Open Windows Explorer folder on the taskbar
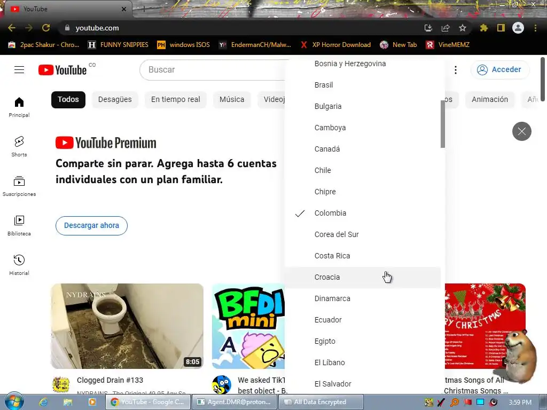The height and width of the screenshot is (410, 547). (68, 402)
